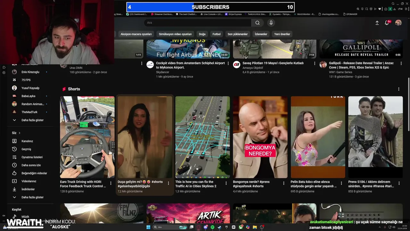This screenshot has height=231, width=410.
Task: Open Spotify from the taskbar
Action: (212, 227)
